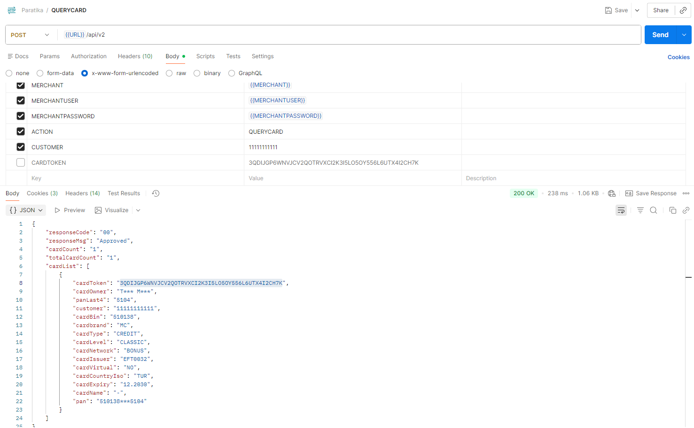Copy the response body to clipboard
This screenshot has height=428, width=694.
(672, 210)
